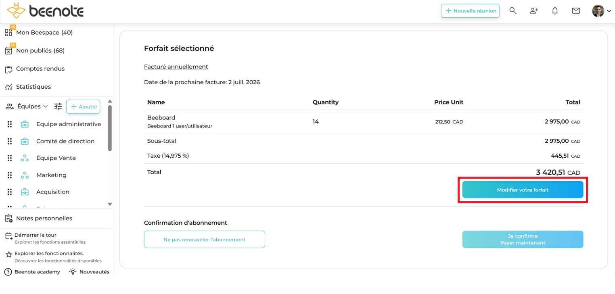Click the Beenote logo
This screenshot has width=615, height=294.
45,11
